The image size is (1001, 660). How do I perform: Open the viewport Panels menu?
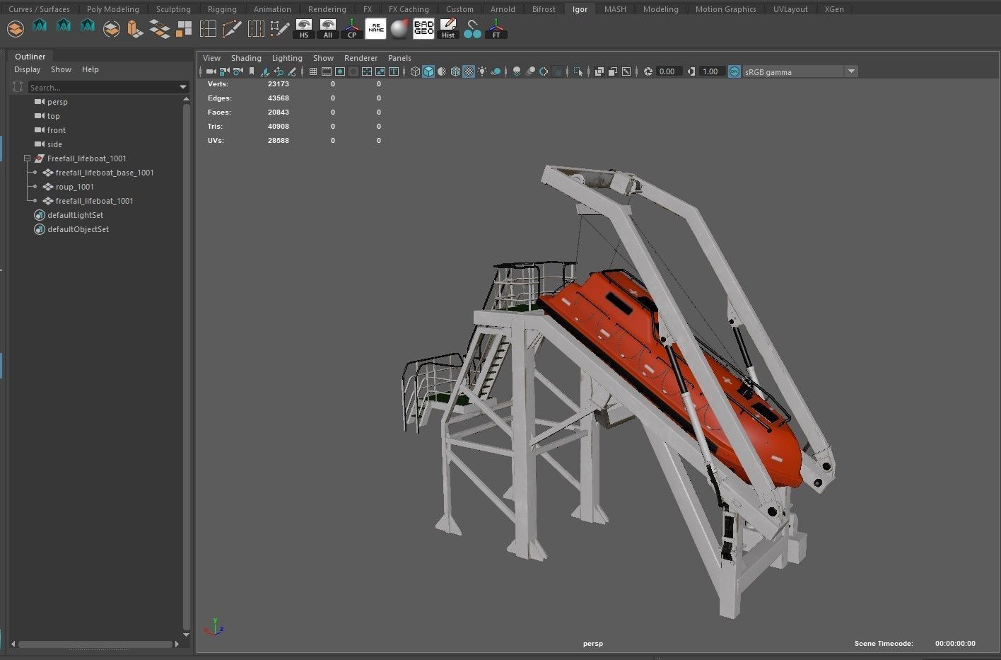(399, 58)
